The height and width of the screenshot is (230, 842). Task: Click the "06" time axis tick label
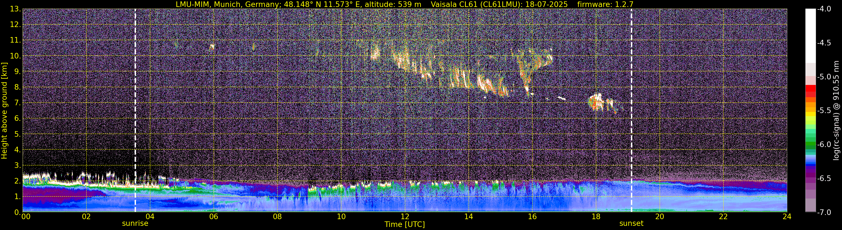(214, 217)
